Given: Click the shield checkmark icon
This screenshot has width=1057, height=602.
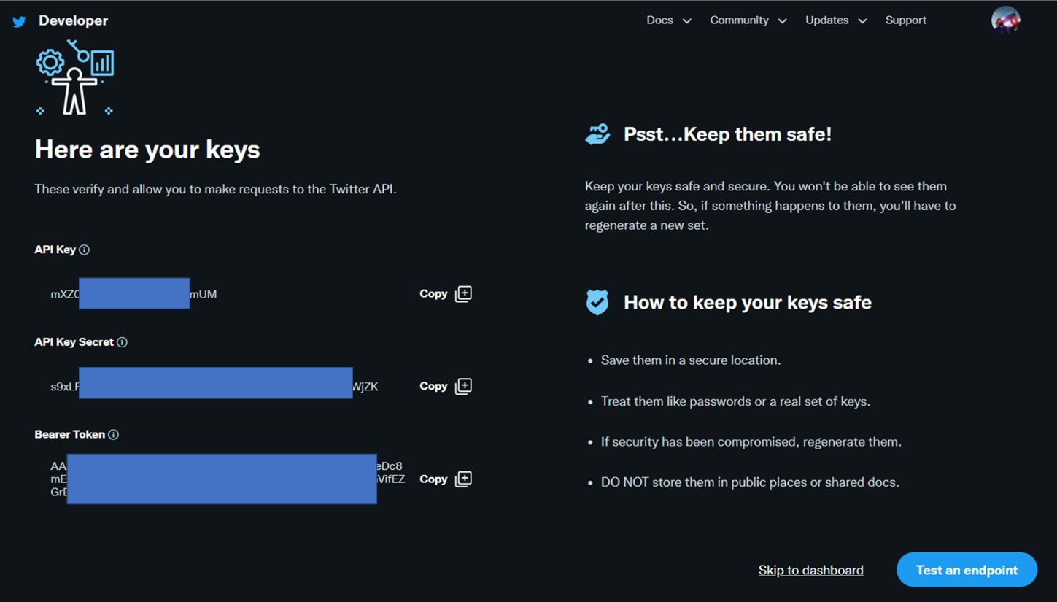Looking at the screenshot, I should (597, 302).
